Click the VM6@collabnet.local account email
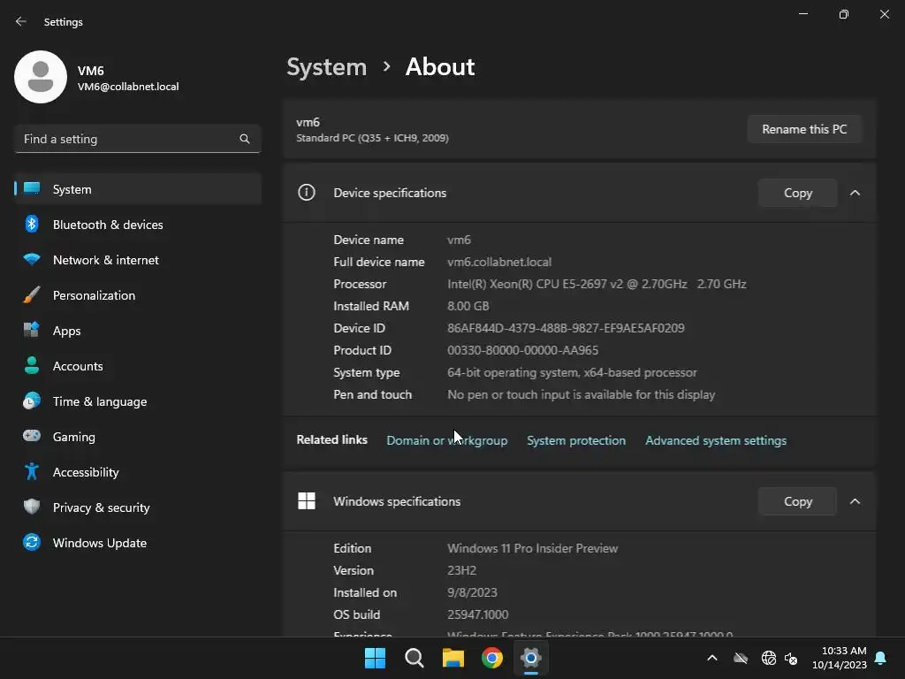This screenshot has width=905, height=679. tap(128, 87)
